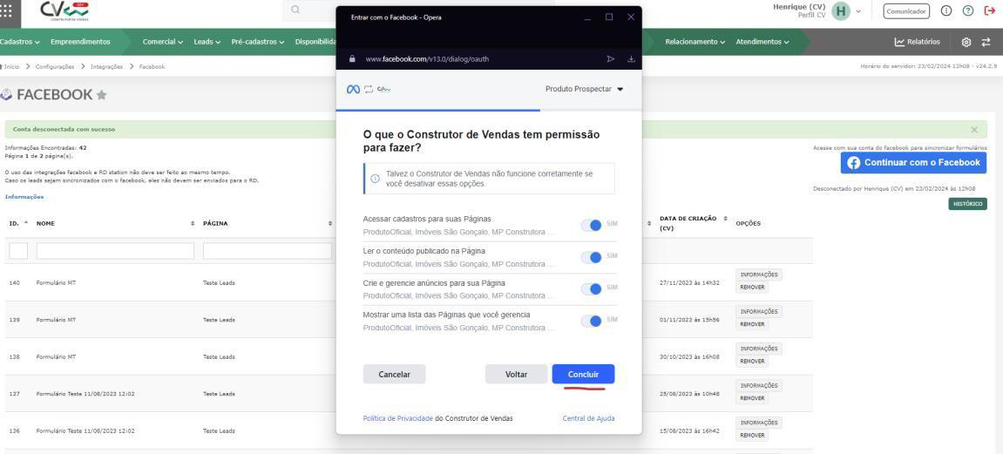
Task: Open Relatórios in the navbar
Action: pyautogui.click(x=918, y=42)
